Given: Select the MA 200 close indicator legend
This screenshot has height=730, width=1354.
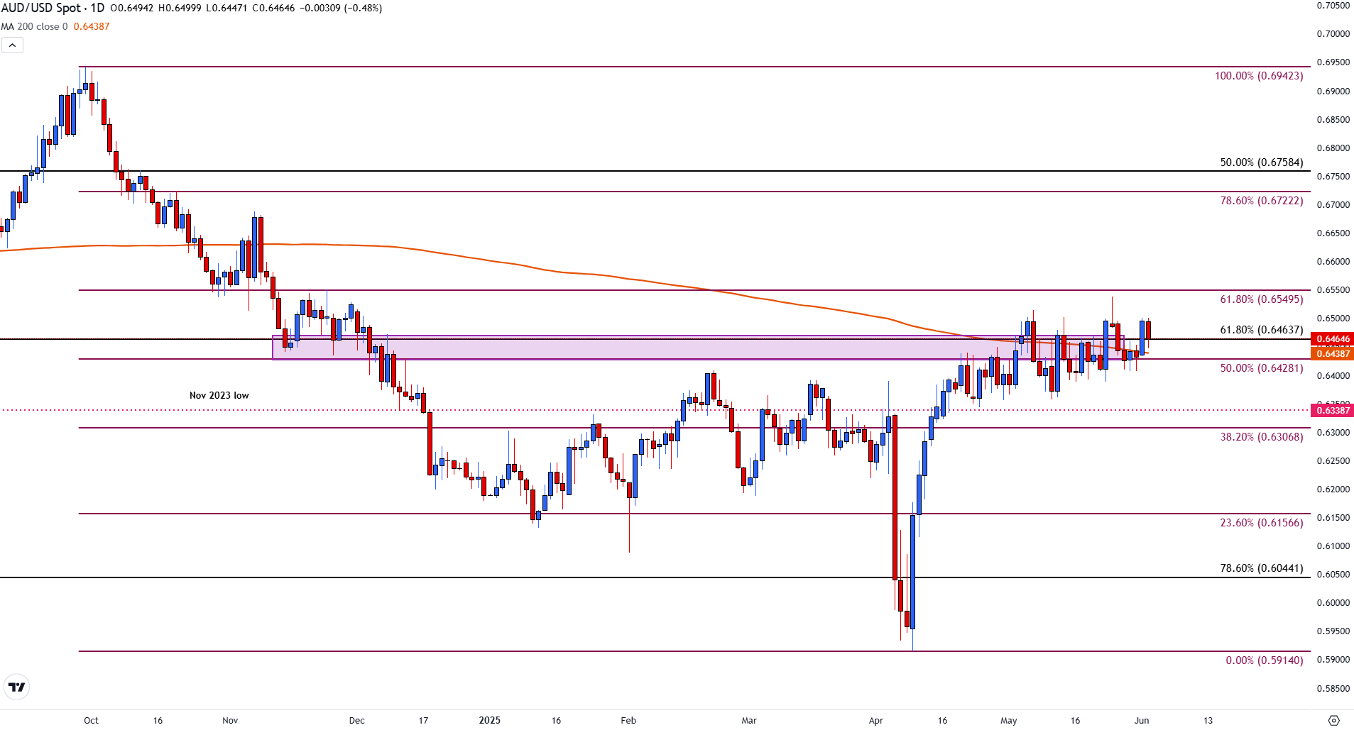Looking at the screenshot, I should 34,26.
